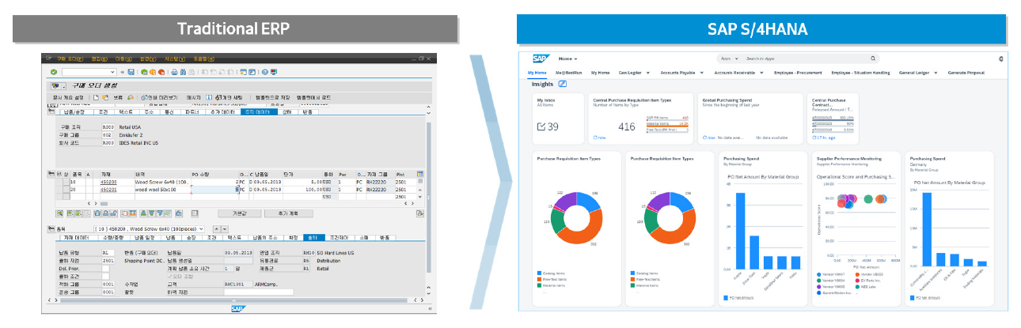Click the 메시지 button in application toolbar
This screenshot has height=328, width=1021.
[x=194, y=97]
